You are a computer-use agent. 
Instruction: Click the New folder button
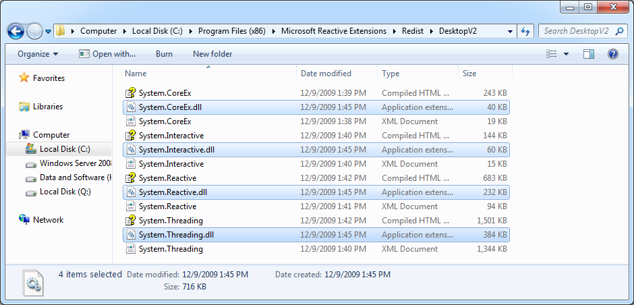point(212,54)
